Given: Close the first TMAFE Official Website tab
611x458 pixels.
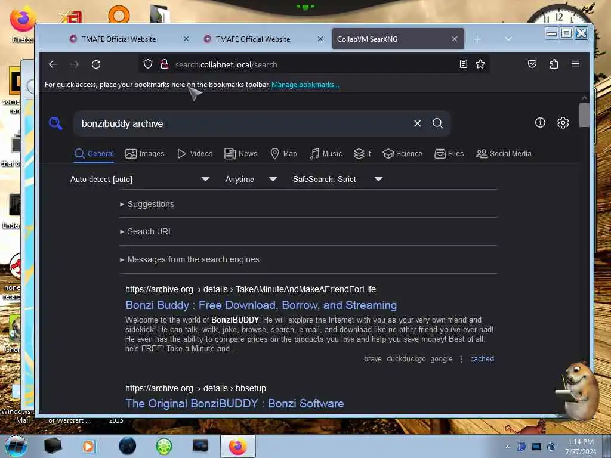Looking at the screenshot, I should [x=186, y=39].
